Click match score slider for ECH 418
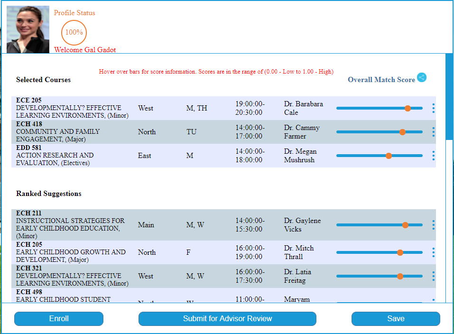 point(379,132)
